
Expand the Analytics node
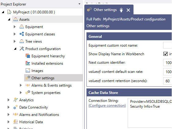coord(9,100)
